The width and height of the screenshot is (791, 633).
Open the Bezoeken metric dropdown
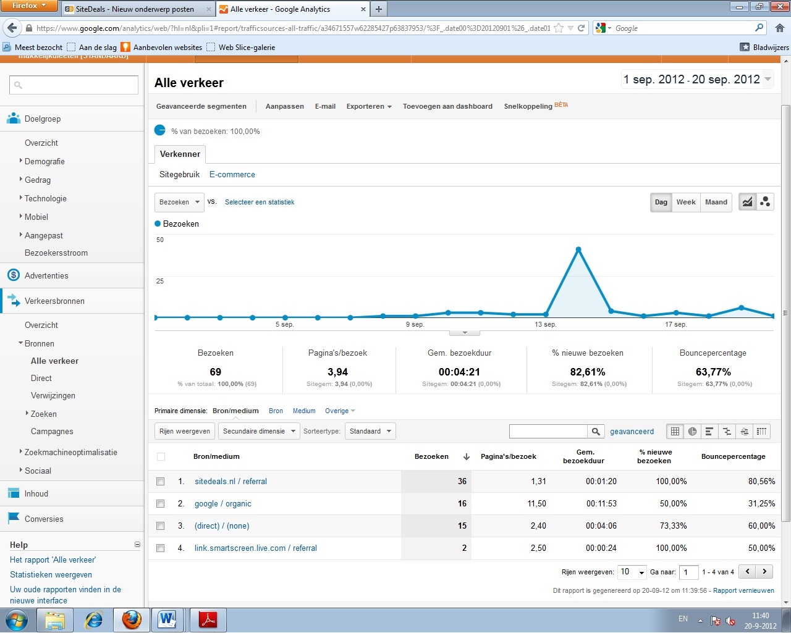(x=179, y=202)
